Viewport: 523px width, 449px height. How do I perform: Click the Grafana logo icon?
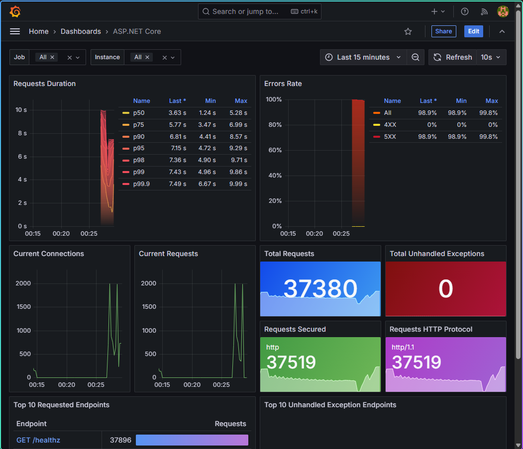tap(15, 11)
